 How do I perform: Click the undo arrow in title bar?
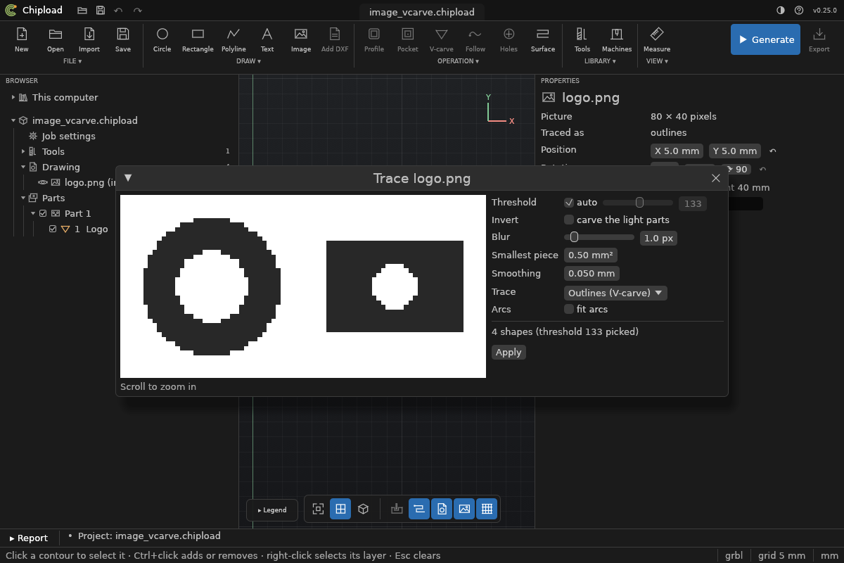[x=118, y=11]
